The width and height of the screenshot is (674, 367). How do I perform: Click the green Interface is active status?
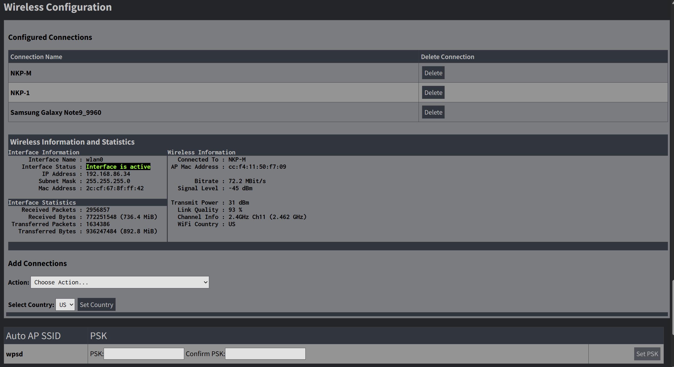(118, 167)
